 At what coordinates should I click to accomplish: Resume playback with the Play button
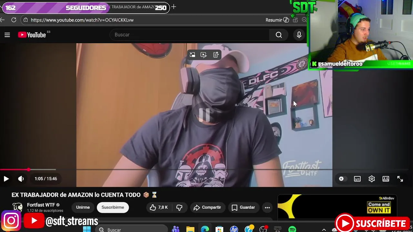pyautogui.click(x=6, y=179)
